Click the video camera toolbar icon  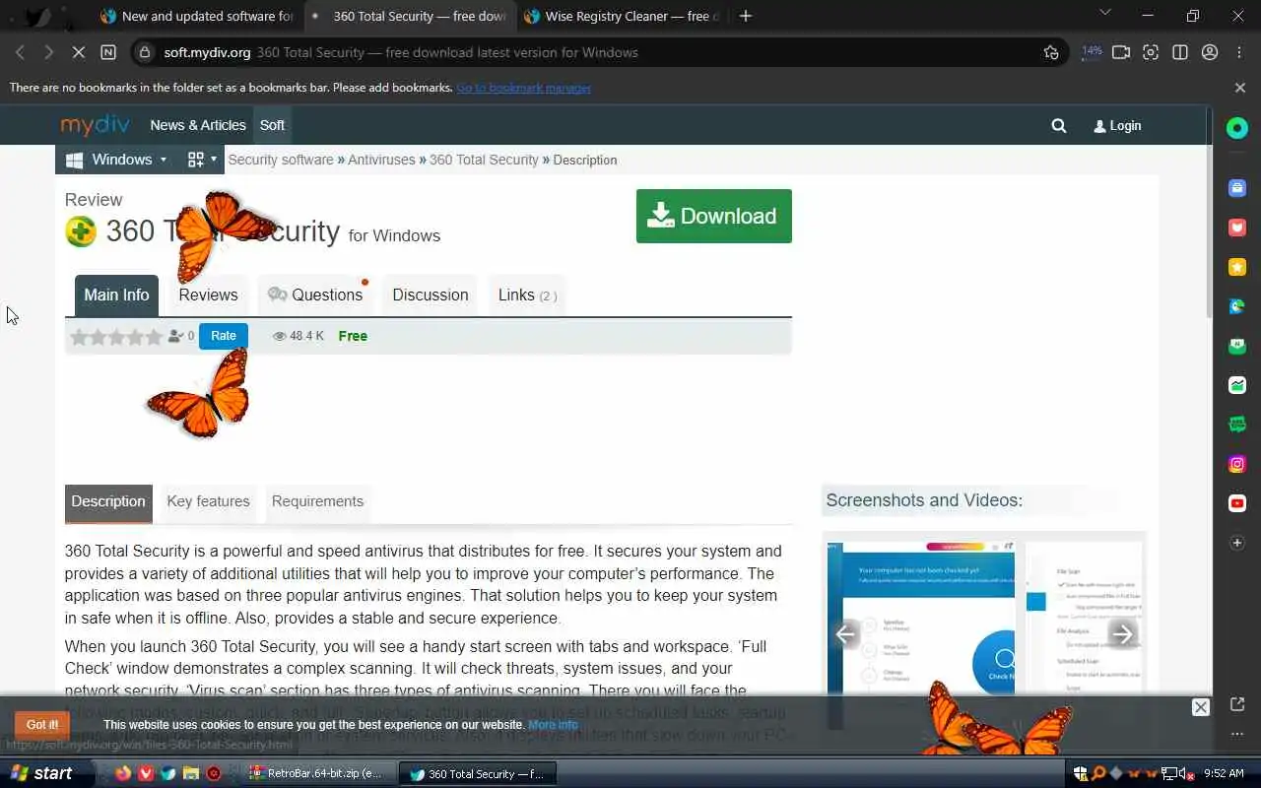tap(1121, 52)
